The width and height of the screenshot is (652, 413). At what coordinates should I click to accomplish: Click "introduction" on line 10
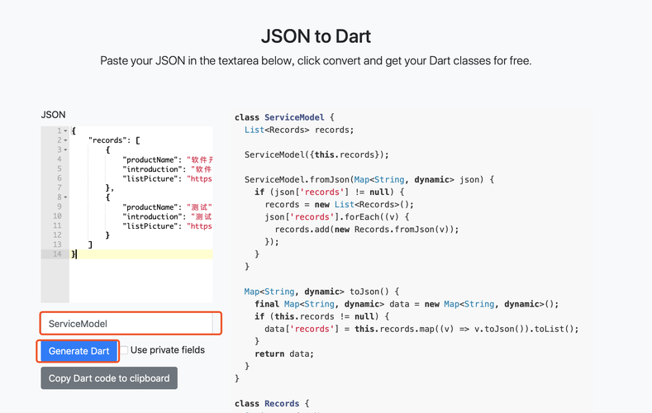click(155, 216)
